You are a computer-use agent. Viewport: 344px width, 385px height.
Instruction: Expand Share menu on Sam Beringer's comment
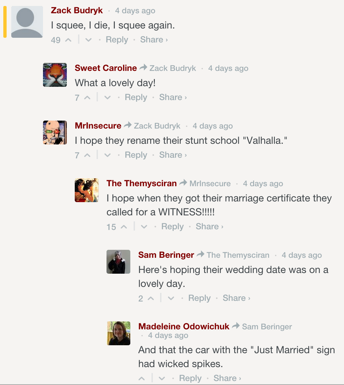[x=236, y=298]
